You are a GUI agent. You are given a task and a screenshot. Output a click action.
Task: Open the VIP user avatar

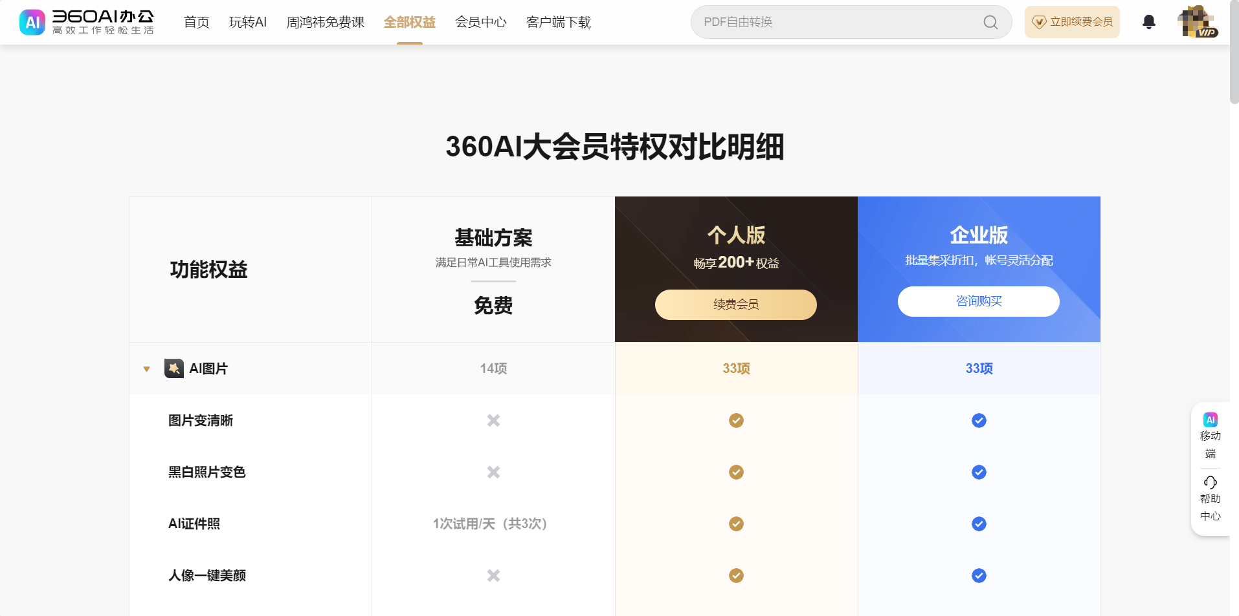(x=1197, y=22)
